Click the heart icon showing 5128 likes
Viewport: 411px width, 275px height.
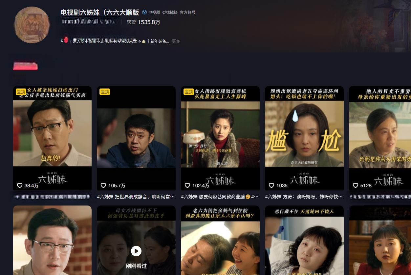[356, 186]
